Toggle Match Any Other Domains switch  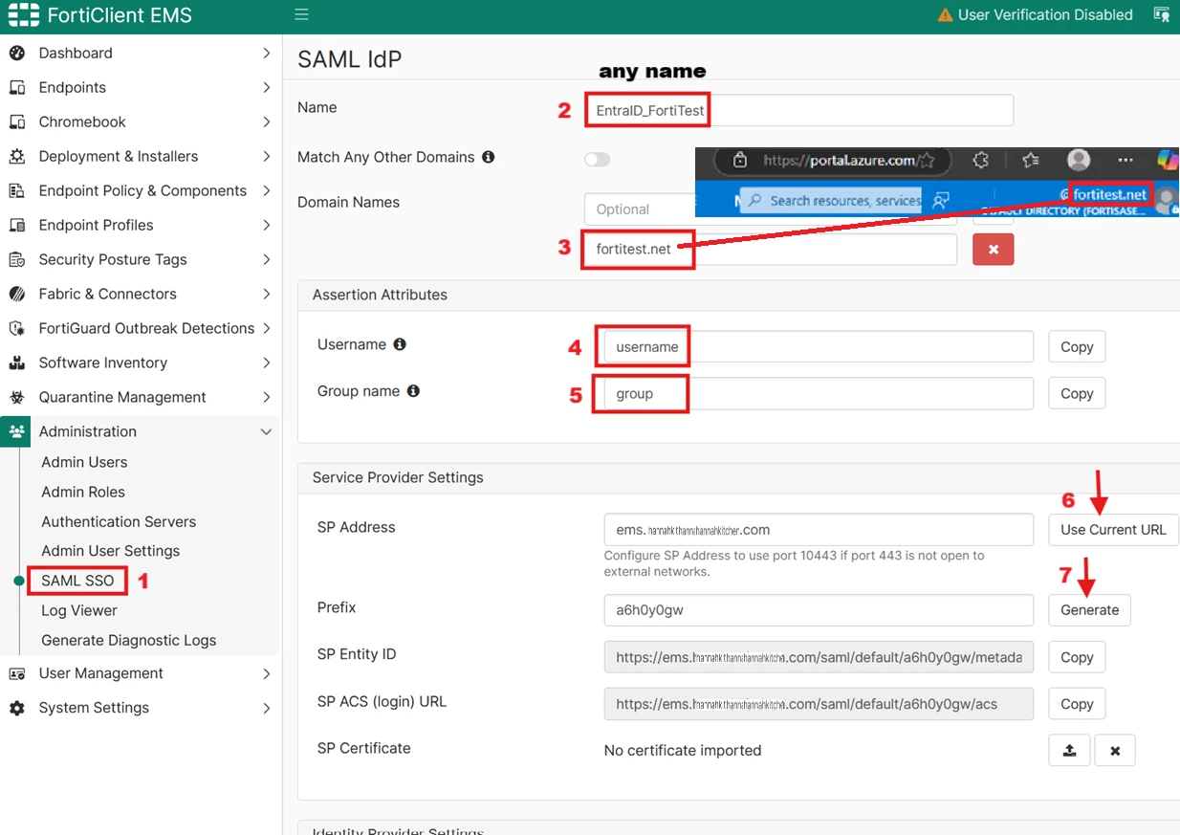pyautogui.click(x=598, y=160)
